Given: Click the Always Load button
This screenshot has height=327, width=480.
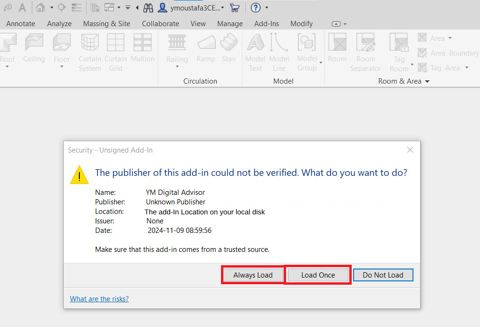Looking at the screenshot, I should pos(253,275).
